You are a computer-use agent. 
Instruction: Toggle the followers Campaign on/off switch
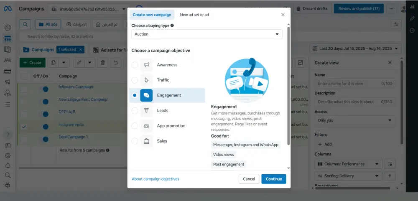43,89
